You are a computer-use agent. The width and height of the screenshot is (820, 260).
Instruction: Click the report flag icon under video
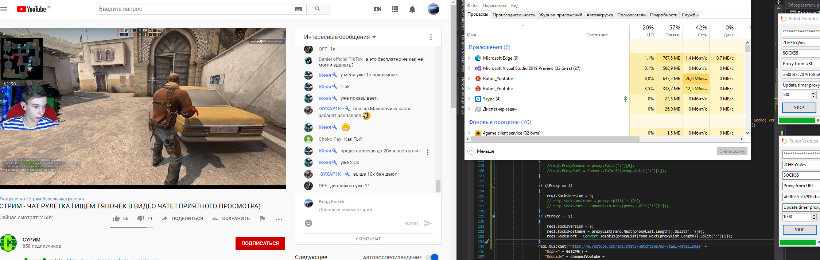[262, 219]
